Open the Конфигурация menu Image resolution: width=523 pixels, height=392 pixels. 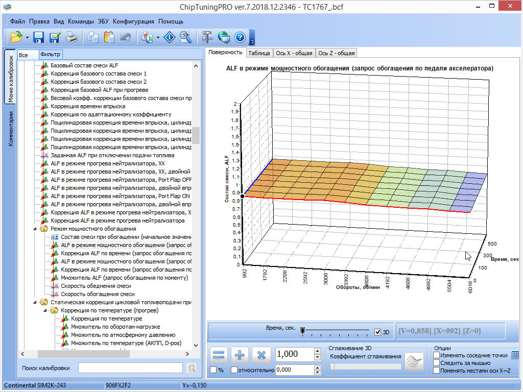pyautogui.click(x=133, y=21)
